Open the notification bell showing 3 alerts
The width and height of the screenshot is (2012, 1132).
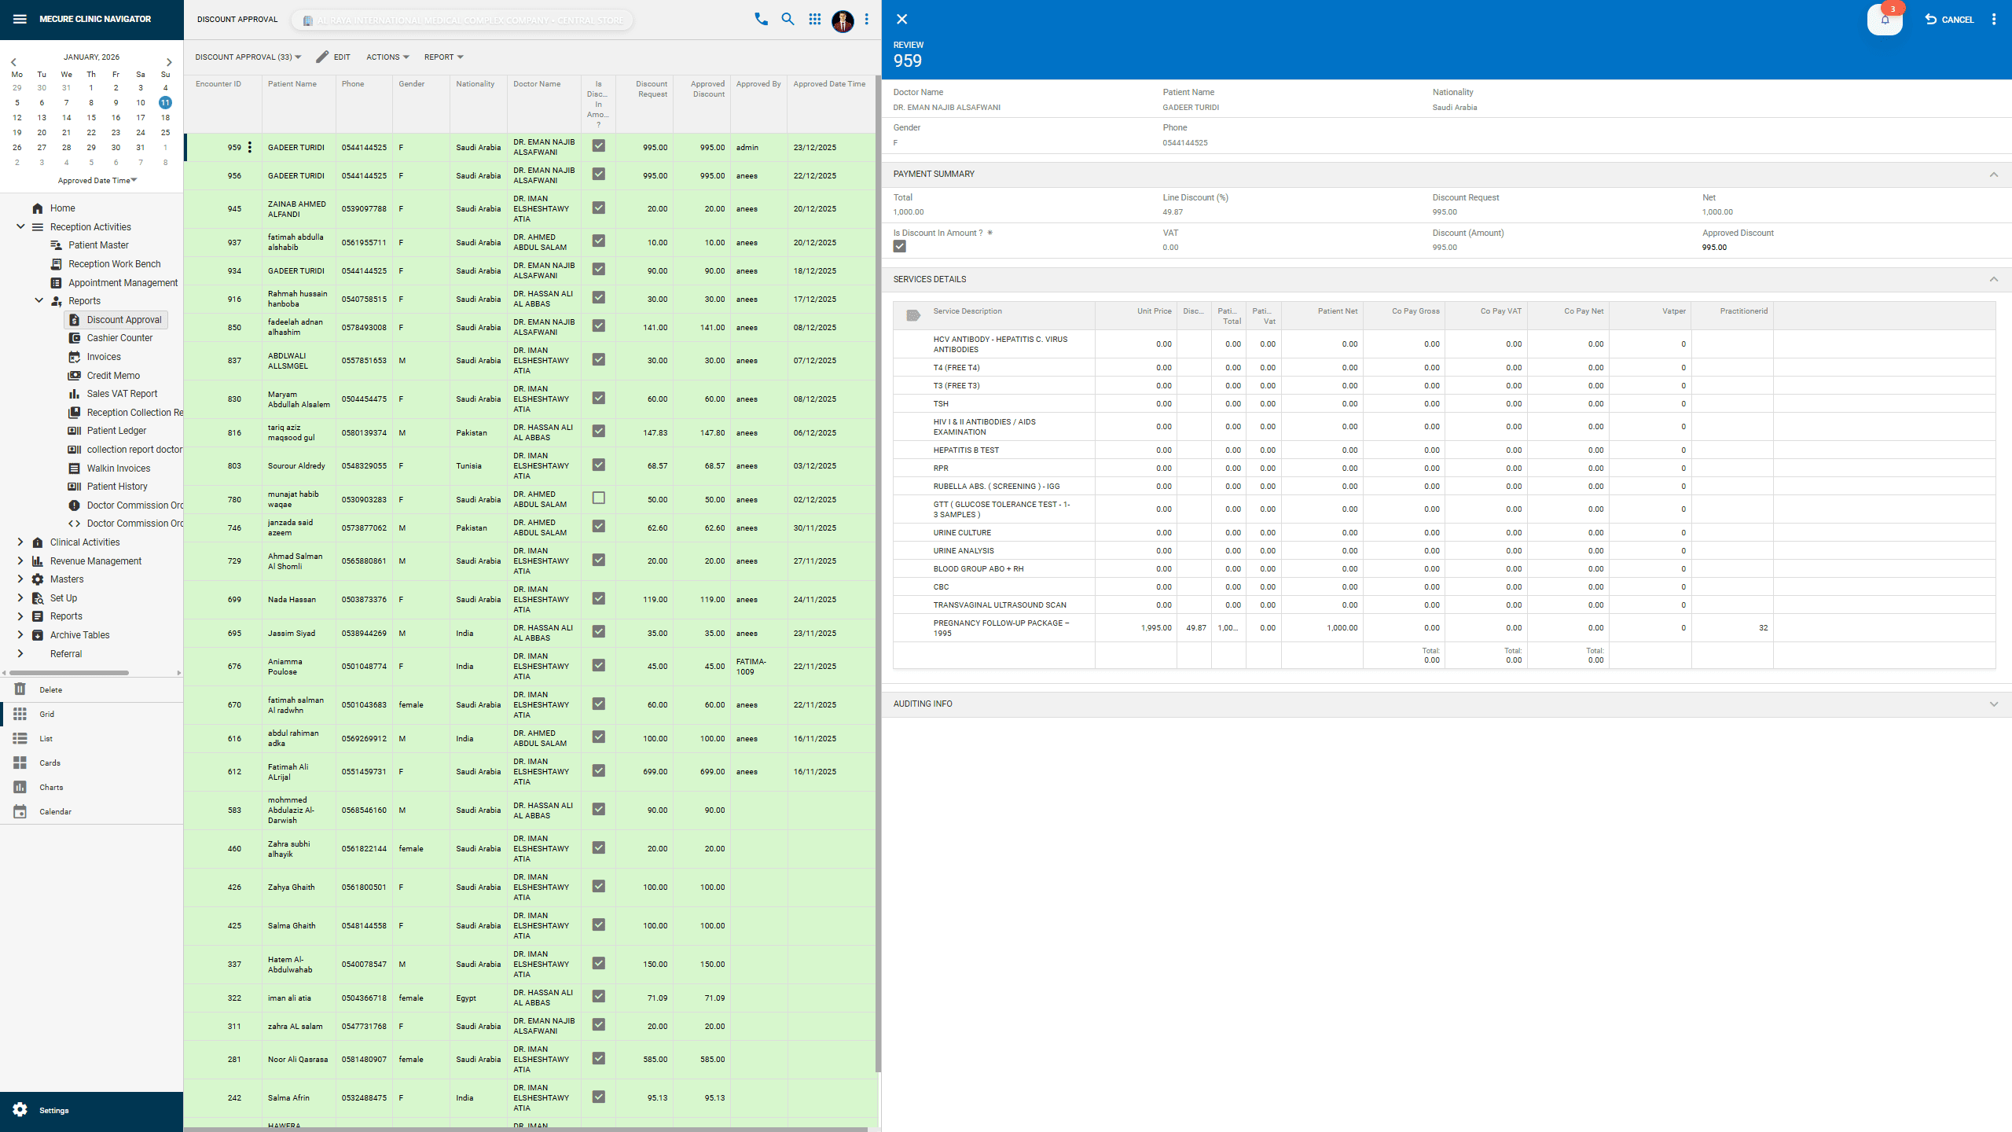point(1885,19)
